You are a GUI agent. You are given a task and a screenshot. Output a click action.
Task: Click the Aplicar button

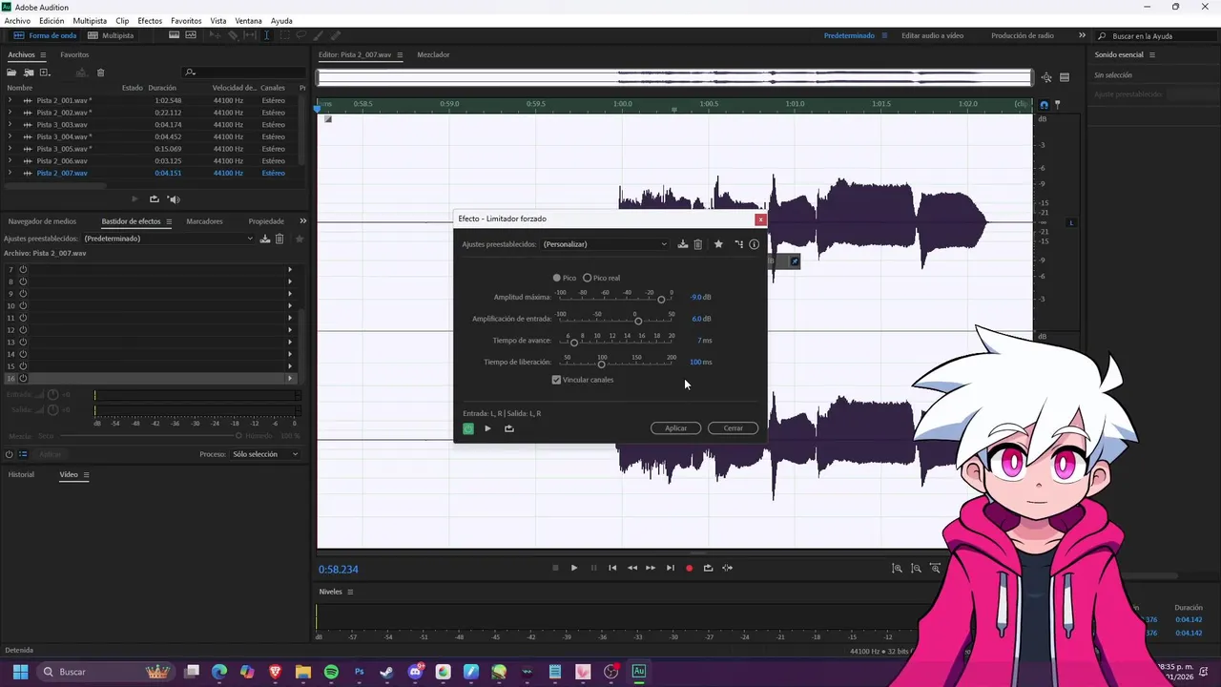(676, 428)
